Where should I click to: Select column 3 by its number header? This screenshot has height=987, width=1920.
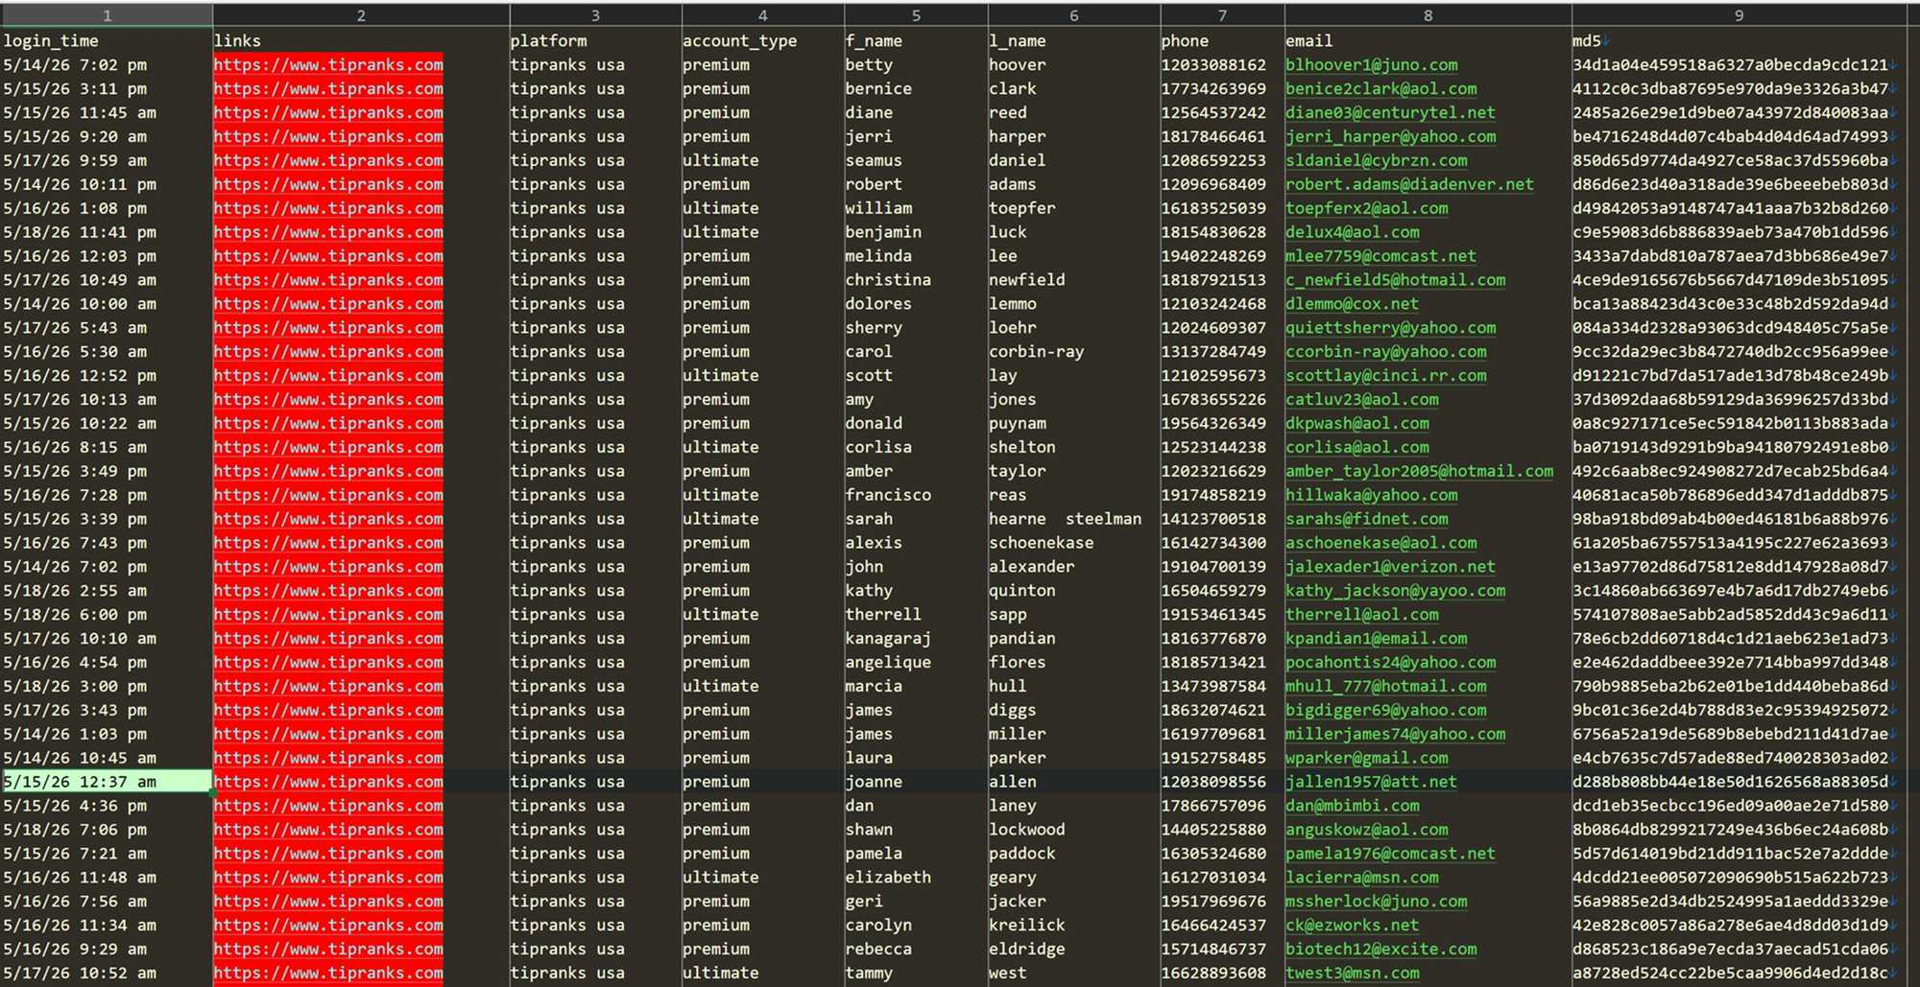(x=595, y=15)
